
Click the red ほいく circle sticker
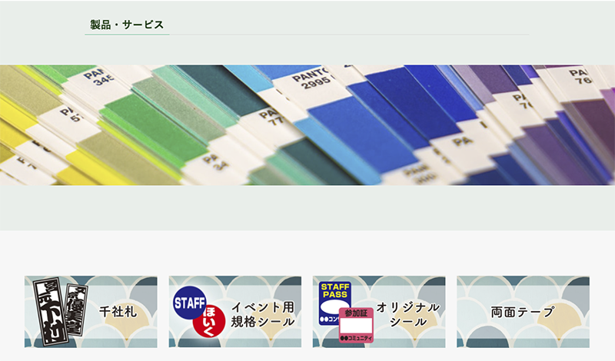pos(209,321)
